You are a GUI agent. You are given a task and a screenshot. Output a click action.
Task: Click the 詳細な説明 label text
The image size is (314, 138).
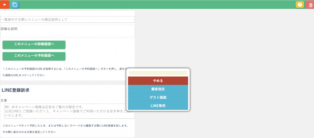tap(9, 29)
